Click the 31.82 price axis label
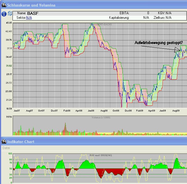Image resolution: width=187 pixels, height=184 pixels. coord(9,66)
